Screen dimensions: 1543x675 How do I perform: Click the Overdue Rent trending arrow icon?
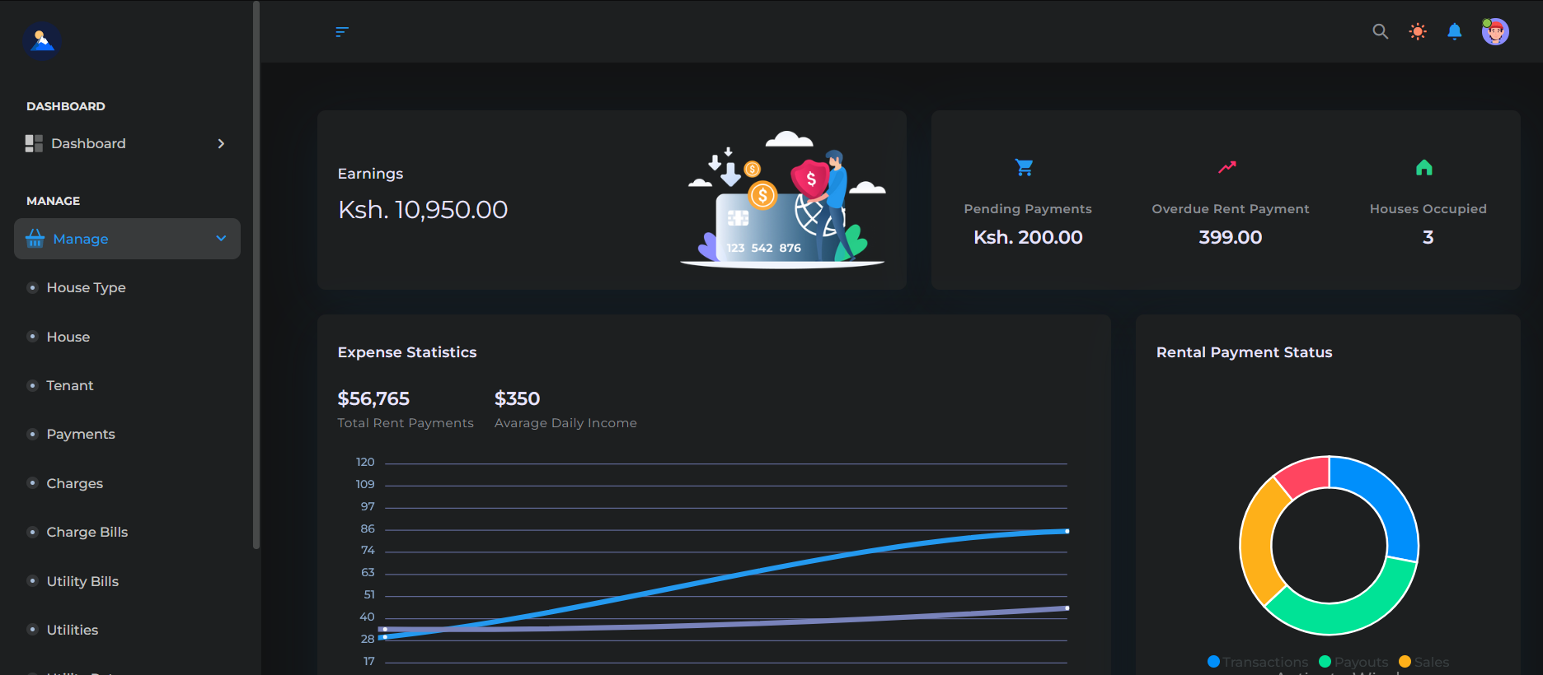(x=1227, y=167)
